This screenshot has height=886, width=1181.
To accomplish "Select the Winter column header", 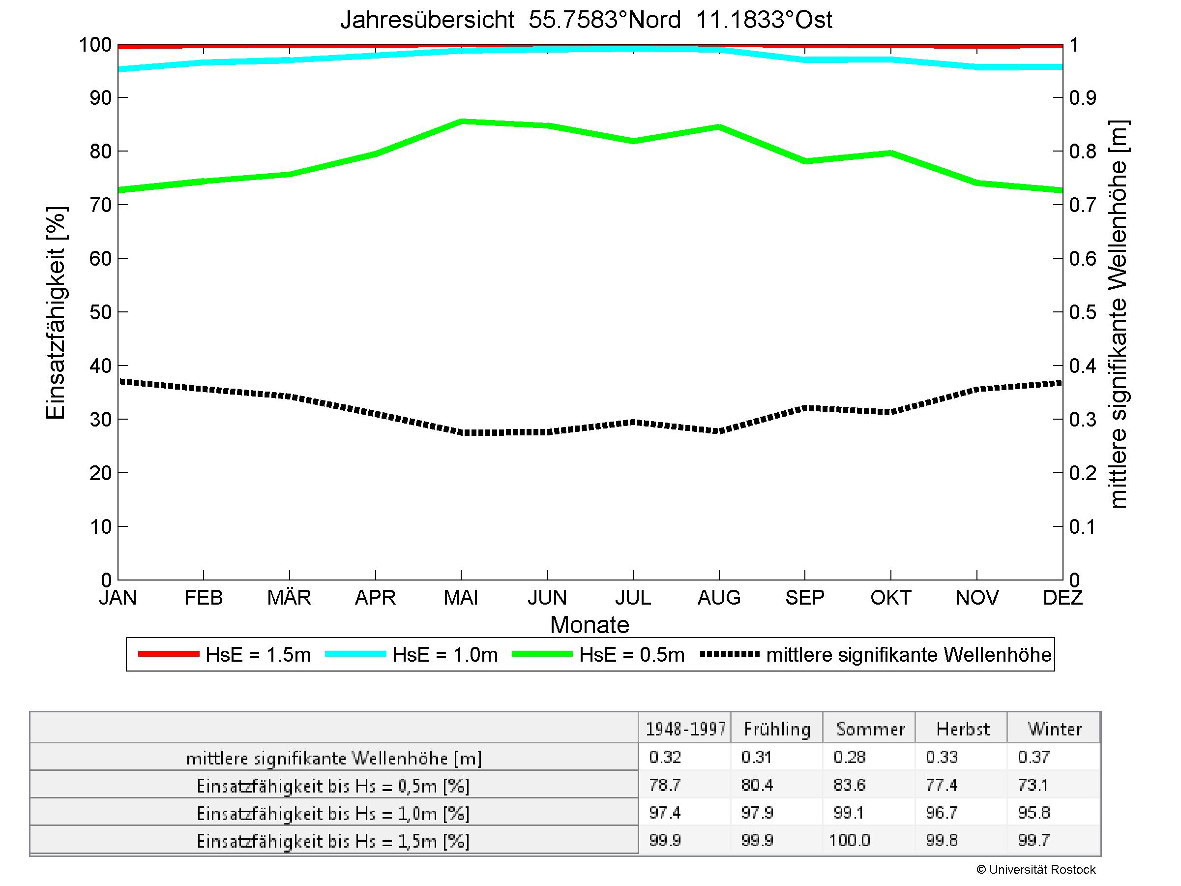I will [x=1055, y=729].
